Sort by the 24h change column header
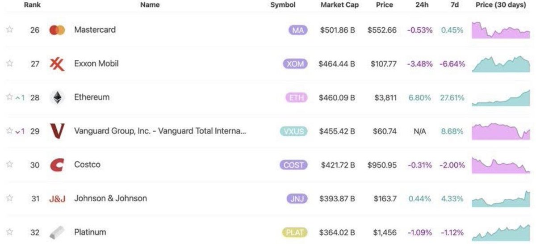This screenshot has width=536, height=244. point(421,5)
